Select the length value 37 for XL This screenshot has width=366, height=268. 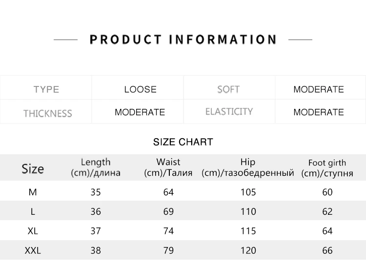pos(96,231)
